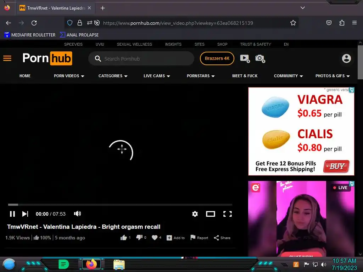Click the autoplay blocked icon
Viewport: 363px width, 272px height.
tap(97, 23)
